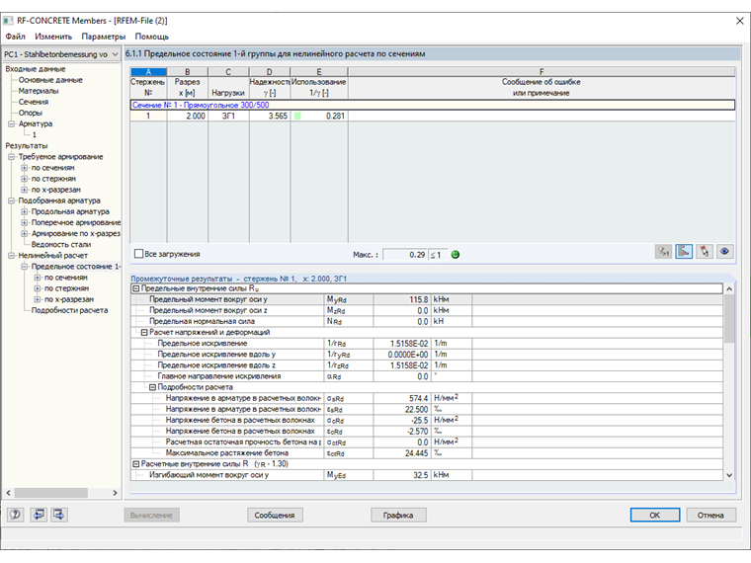Toggle the colored result bars display icon
751x563 pixels.
(684, 251)
